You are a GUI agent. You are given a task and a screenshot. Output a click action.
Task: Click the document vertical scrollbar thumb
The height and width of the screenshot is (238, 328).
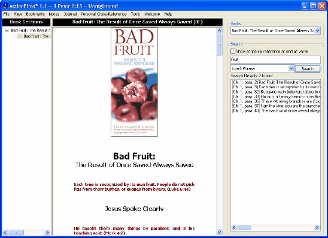point(220,44)
